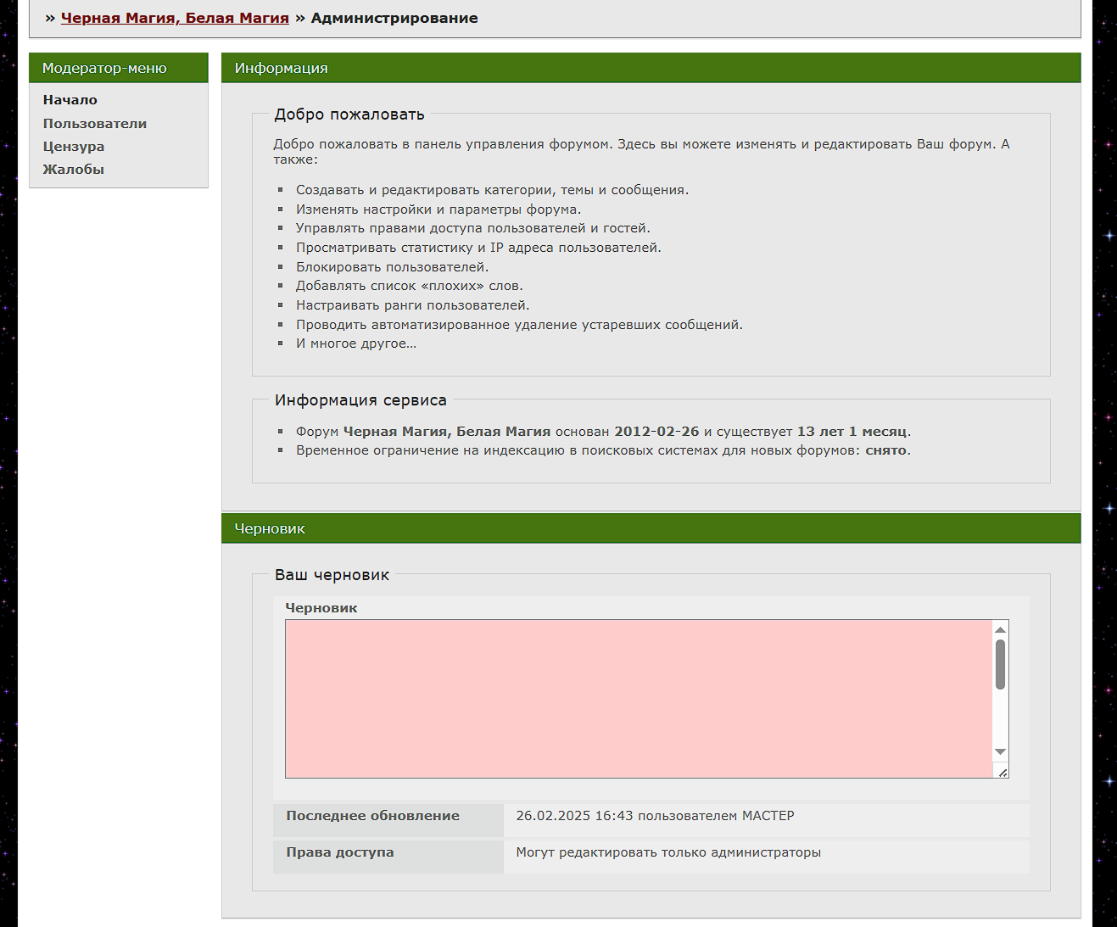Click the Последнее обновление row label
The width and height of the screenshot is (1117, 927).
(373, 816)
